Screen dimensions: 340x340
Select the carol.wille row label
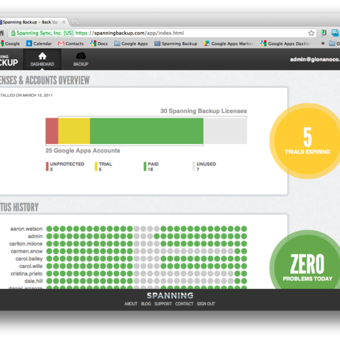click(x=31, y=266)
